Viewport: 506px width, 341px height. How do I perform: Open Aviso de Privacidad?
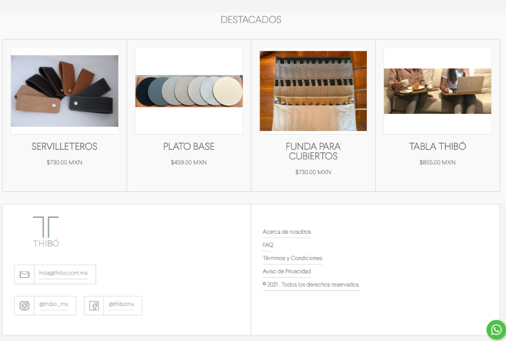(287, 271)
